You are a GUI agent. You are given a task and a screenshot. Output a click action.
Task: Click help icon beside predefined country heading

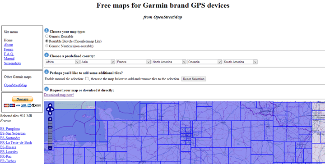pos(46,55)
